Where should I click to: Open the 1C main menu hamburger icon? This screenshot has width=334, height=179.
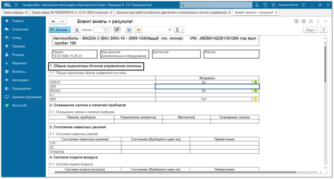(x=16, y=5)
